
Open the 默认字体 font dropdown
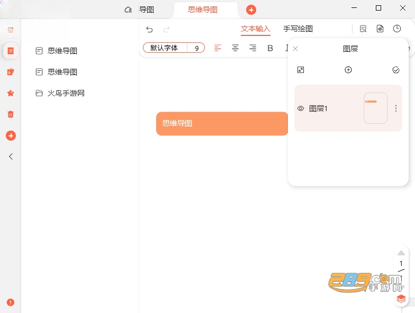tap(164, 48)
